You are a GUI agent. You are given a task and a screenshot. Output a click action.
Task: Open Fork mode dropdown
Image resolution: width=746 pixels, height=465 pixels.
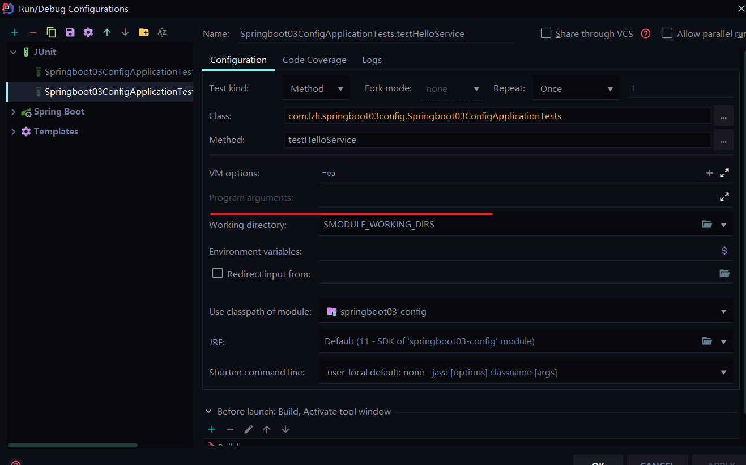453,88
